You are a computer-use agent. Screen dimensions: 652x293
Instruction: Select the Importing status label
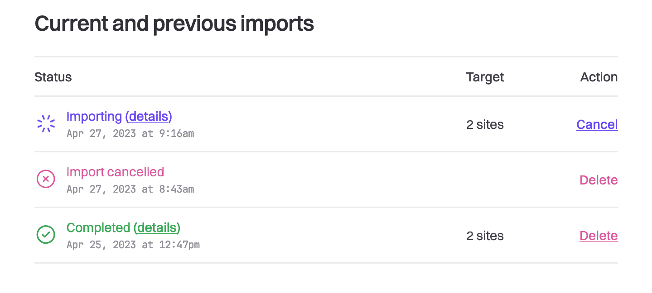click(94, 116)
